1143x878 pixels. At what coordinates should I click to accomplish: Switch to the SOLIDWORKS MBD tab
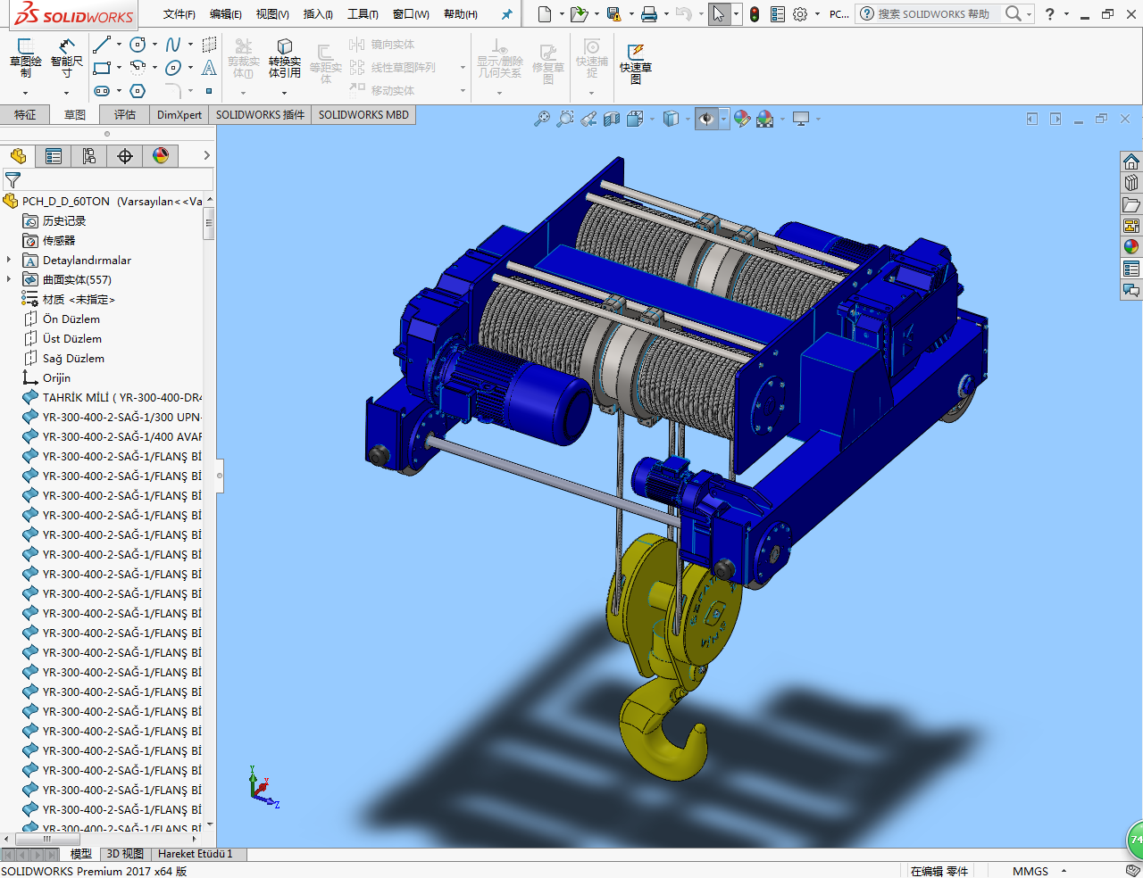[x=363, y=115]
